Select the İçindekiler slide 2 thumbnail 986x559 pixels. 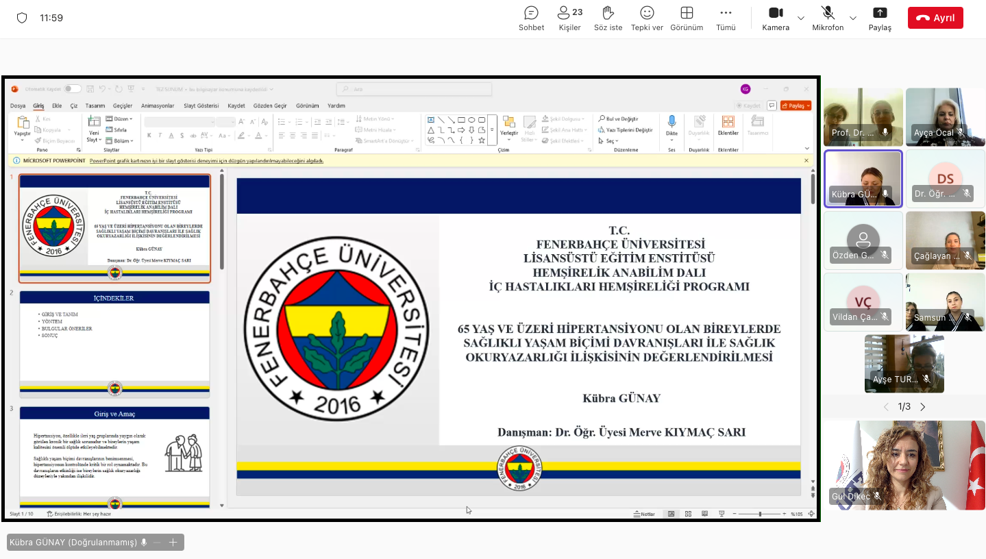(114, 344)
